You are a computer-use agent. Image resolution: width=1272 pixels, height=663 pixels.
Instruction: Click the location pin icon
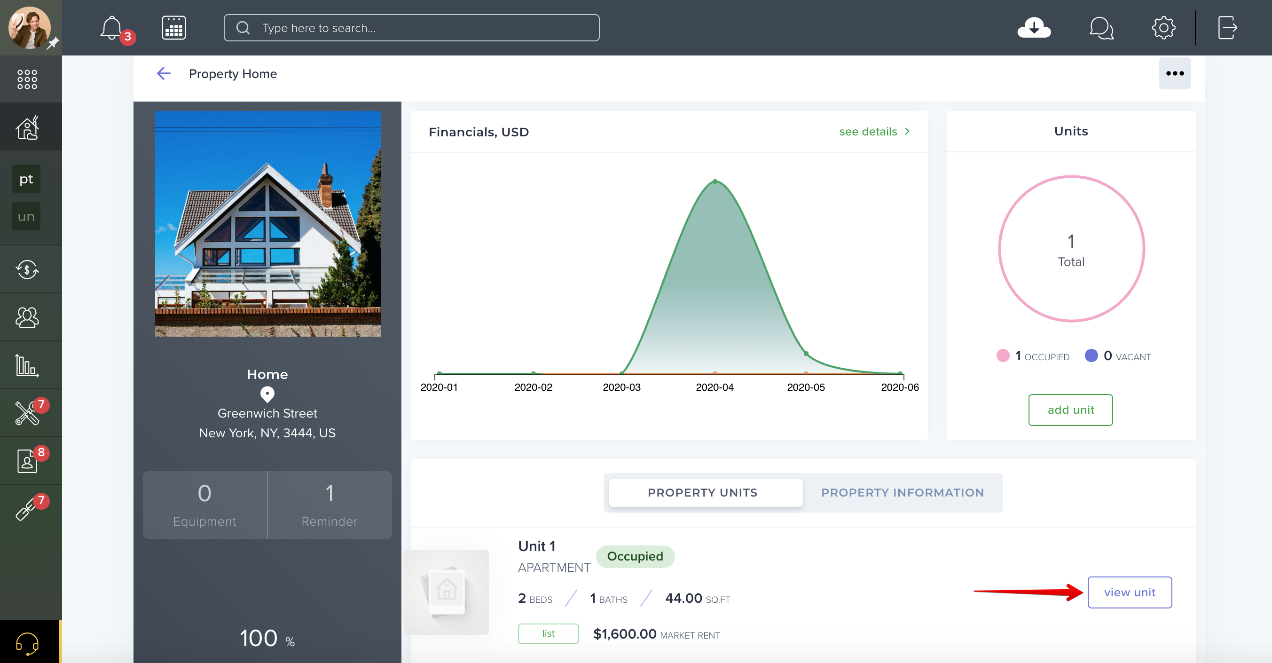coord(267,394)
